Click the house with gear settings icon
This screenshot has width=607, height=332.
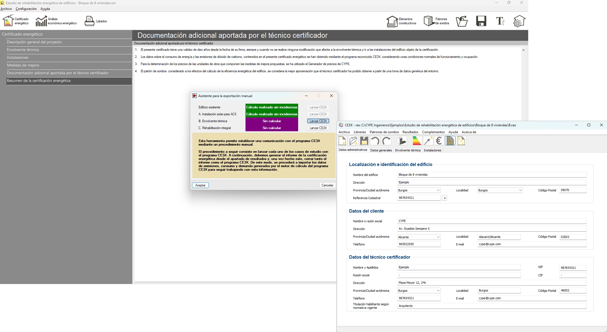519,21
